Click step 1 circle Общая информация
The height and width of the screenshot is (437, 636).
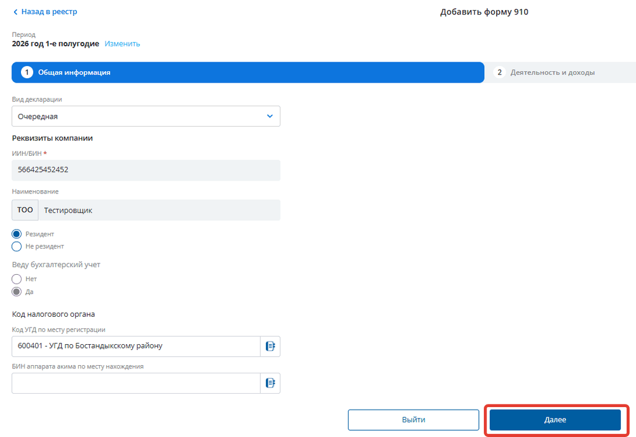[27, 73]
